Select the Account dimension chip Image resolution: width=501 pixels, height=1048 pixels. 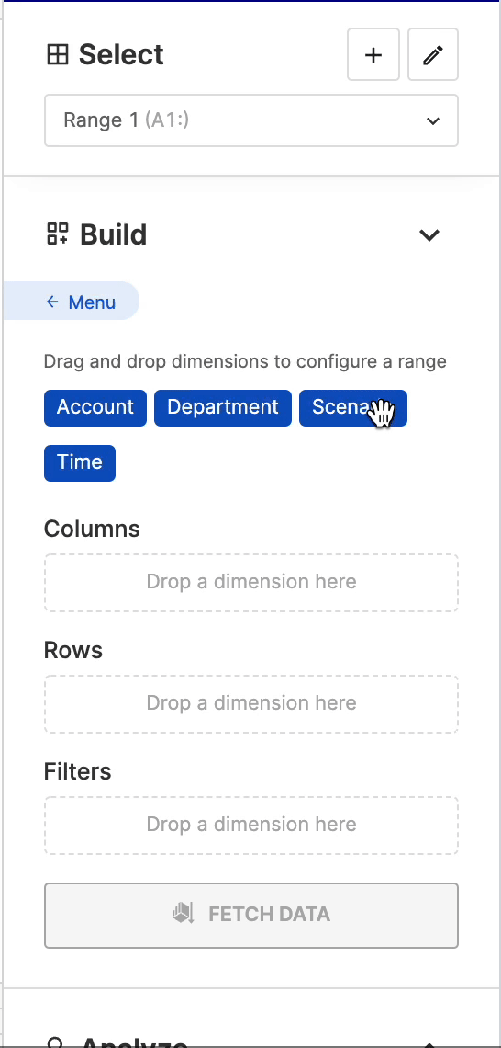coord(95,407)
